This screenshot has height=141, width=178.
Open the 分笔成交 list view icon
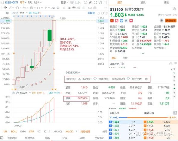[176, 64]
